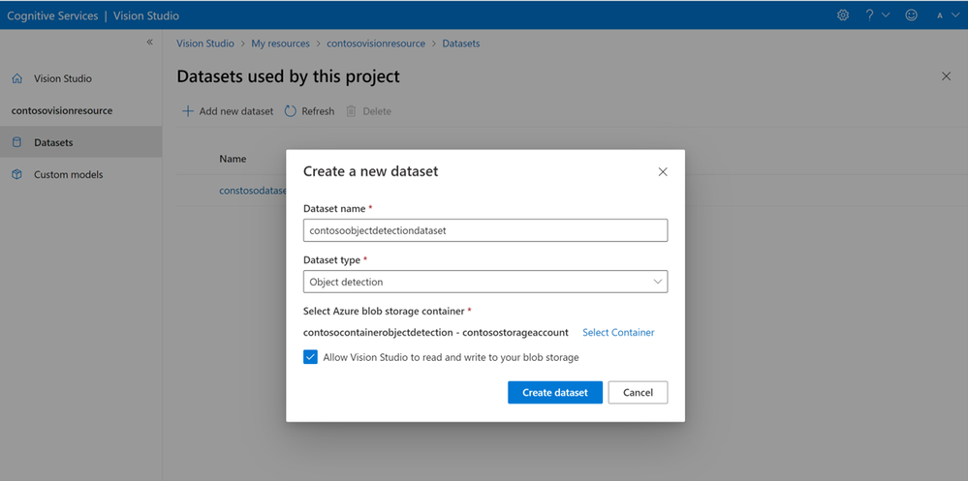Close the Create a new dataset dialog

(x=663, y=172)
